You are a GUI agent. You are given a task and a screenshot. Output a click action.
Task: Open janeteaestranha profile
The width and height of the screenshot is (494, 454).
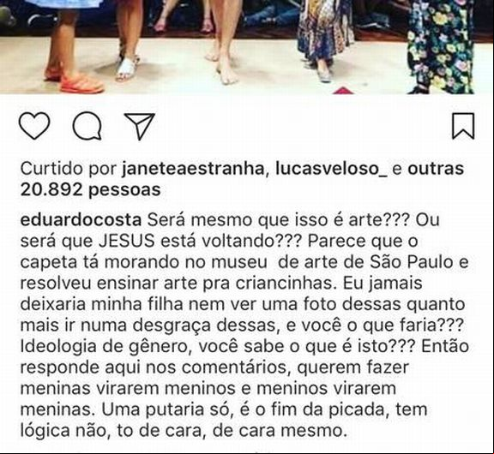(x=192, y=169)
